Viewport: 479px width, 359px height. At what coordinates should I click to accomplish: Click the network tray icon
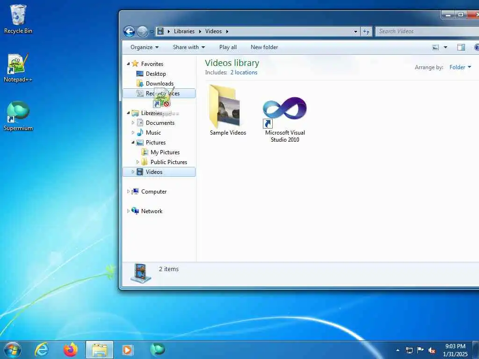point(409,350)
